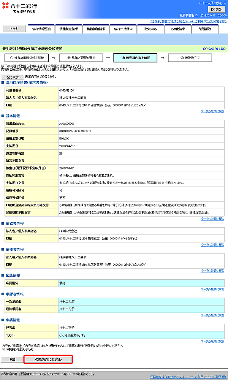Click step box ② 承諾/否認を選択

[81, 58]
